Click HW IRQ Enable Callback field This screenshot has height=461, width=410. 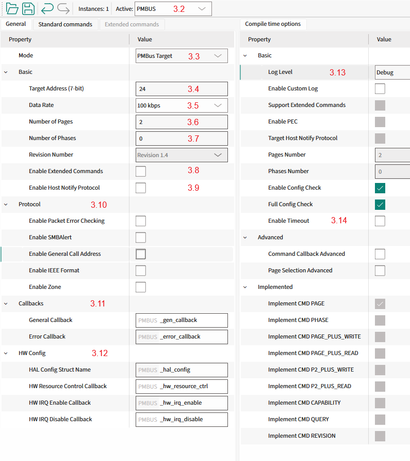click(x=182, y=403)
